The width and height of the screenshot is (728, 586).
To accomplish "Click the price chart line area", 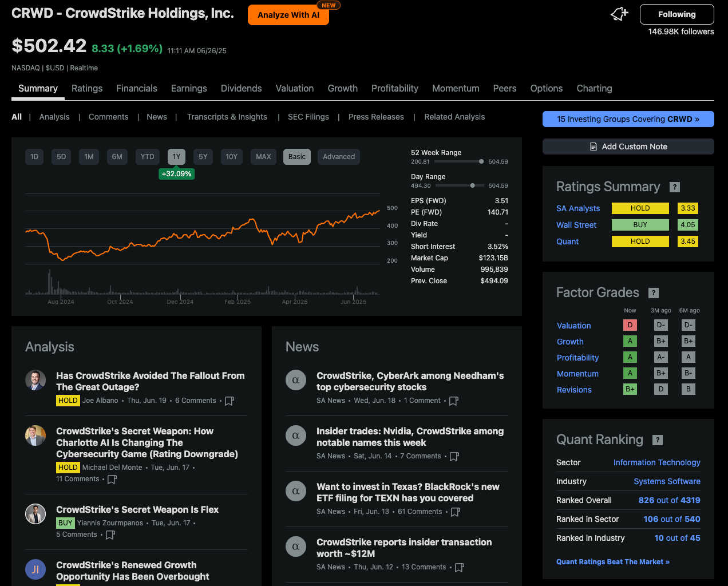I will coord(203,235).
